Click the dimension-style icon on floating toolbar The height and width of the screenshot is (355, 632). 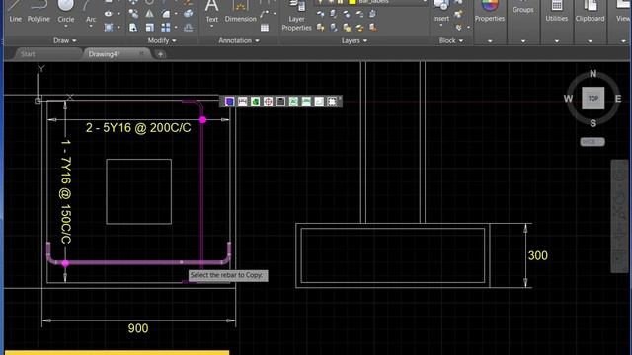pos(242,101)
